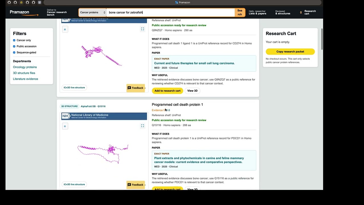Click the search field containing bone cancer for zebrafish
364x205 pixels.
(171, 13)
